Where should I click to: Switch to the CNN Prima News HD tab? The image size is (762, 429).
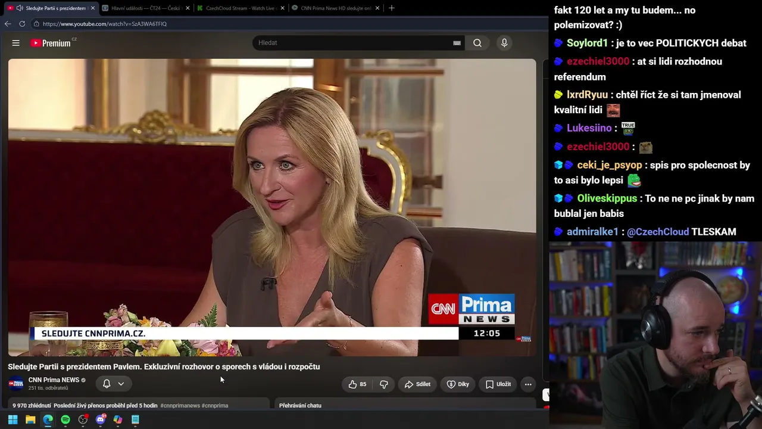pyautogui.click(x=335, y=8)
